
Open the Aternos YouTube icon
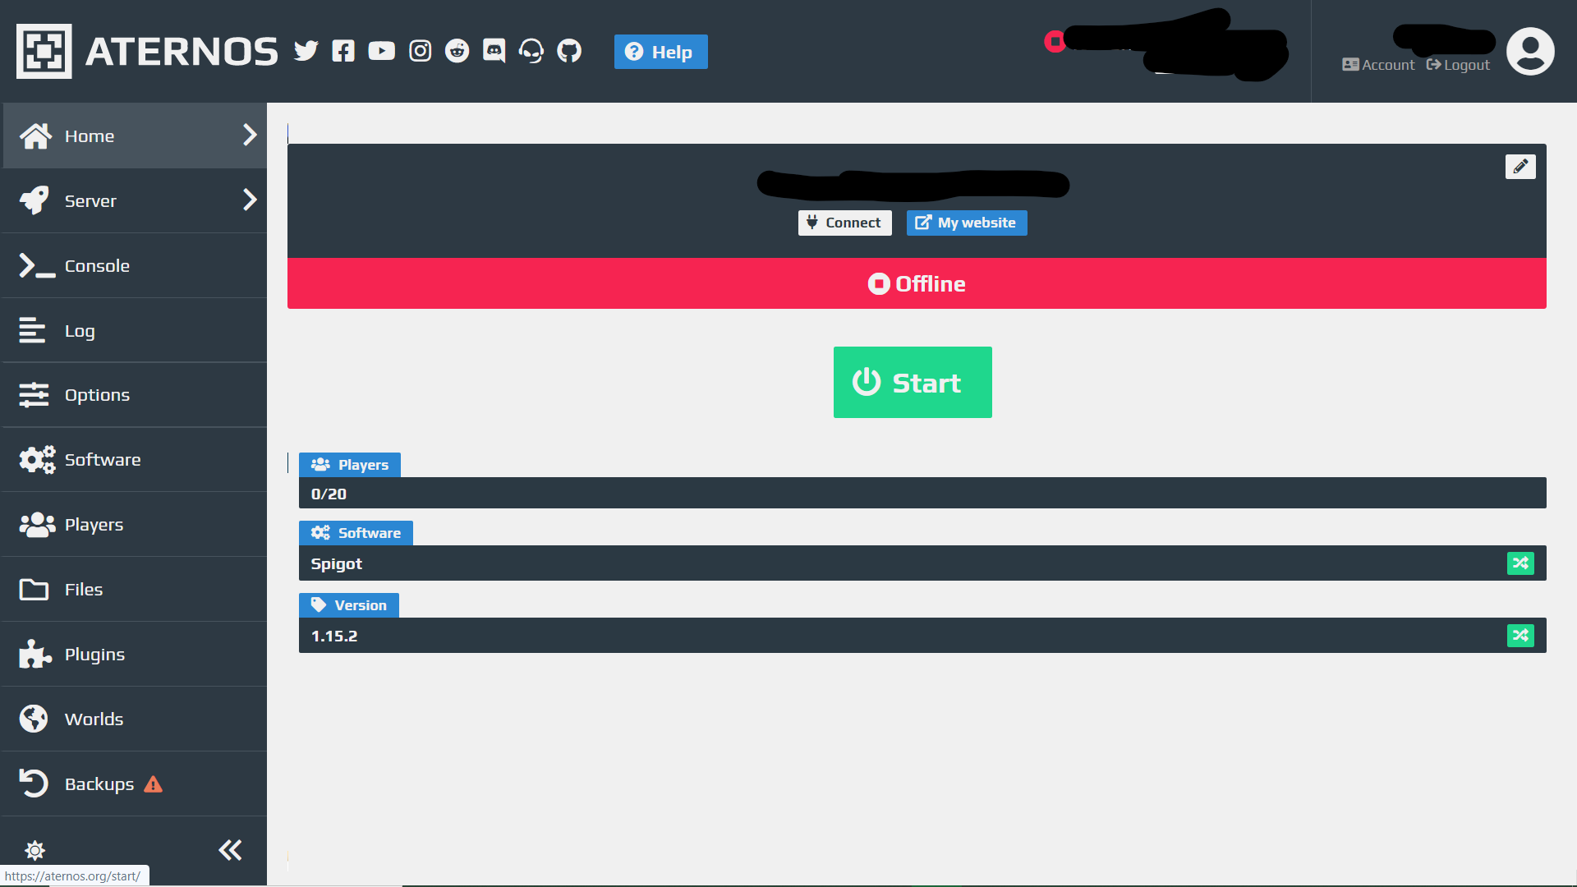coord(381,51)
